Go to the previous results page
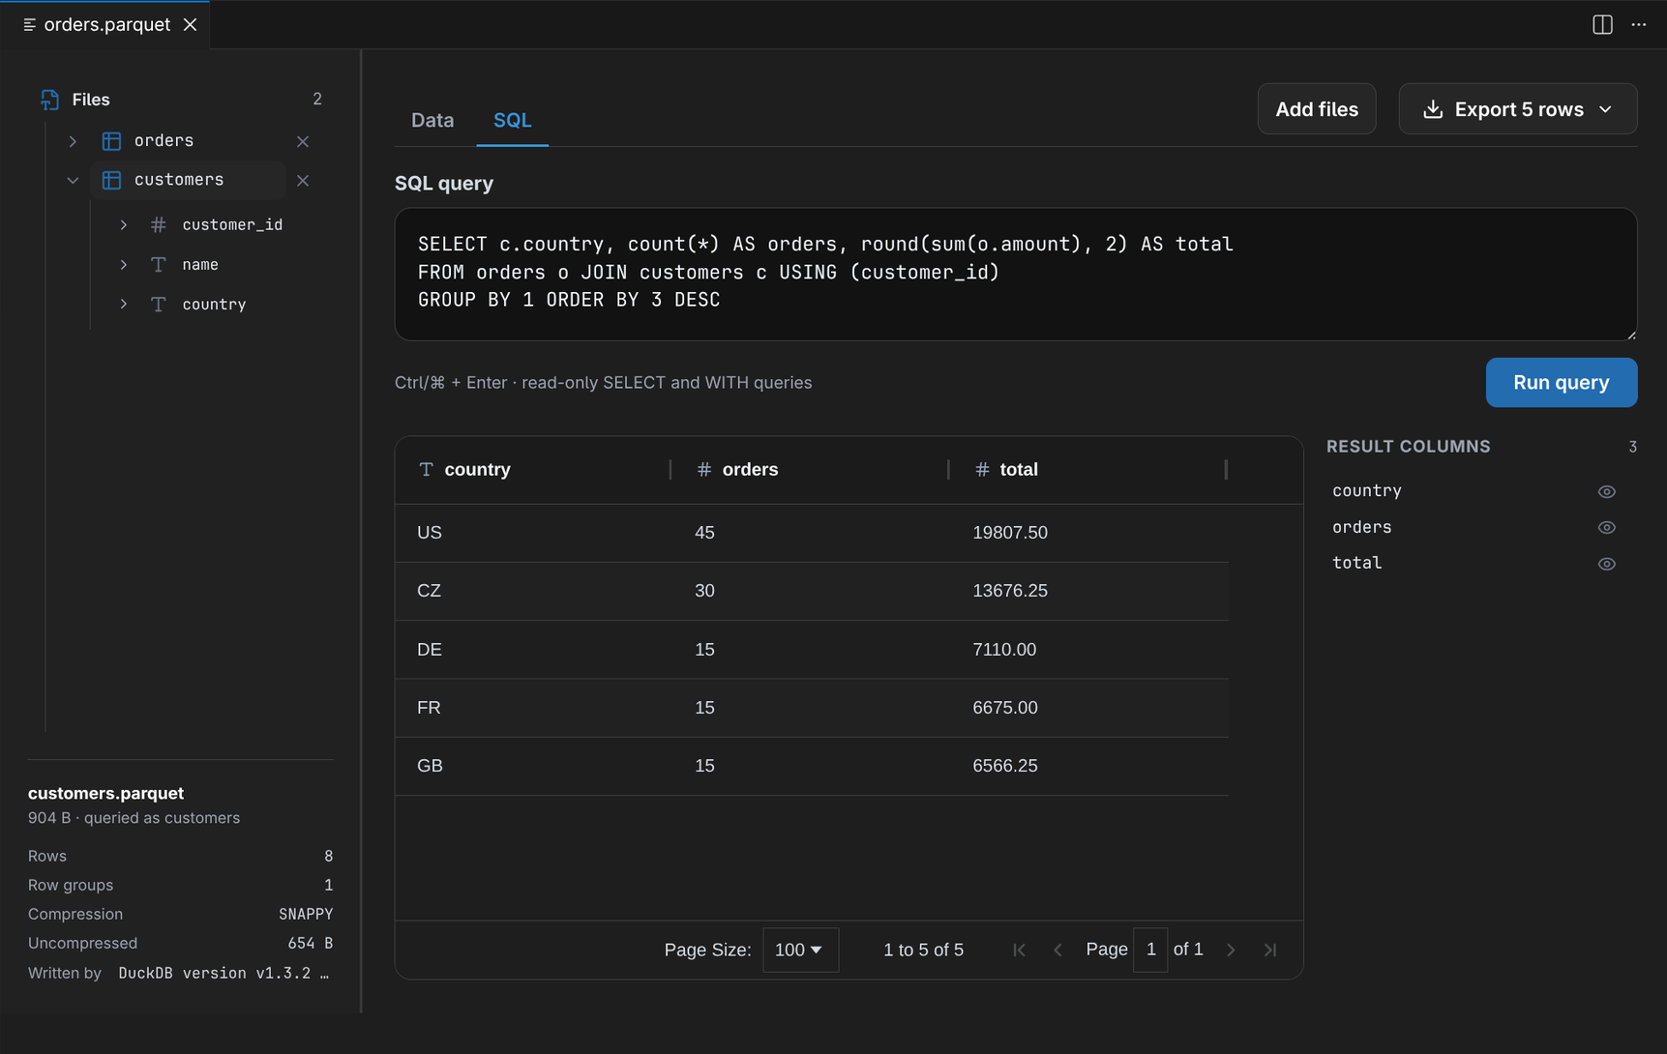 1057,950
